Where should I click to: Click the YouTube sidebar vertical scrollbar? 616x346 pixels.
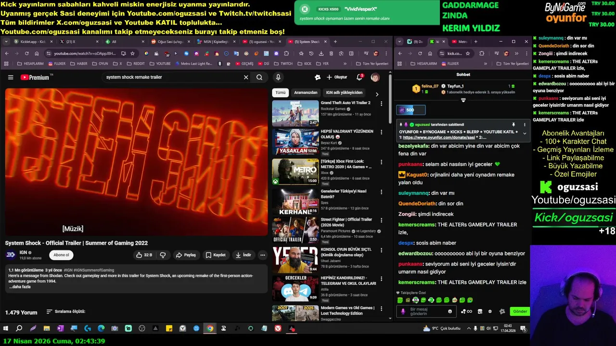(390, 99)
